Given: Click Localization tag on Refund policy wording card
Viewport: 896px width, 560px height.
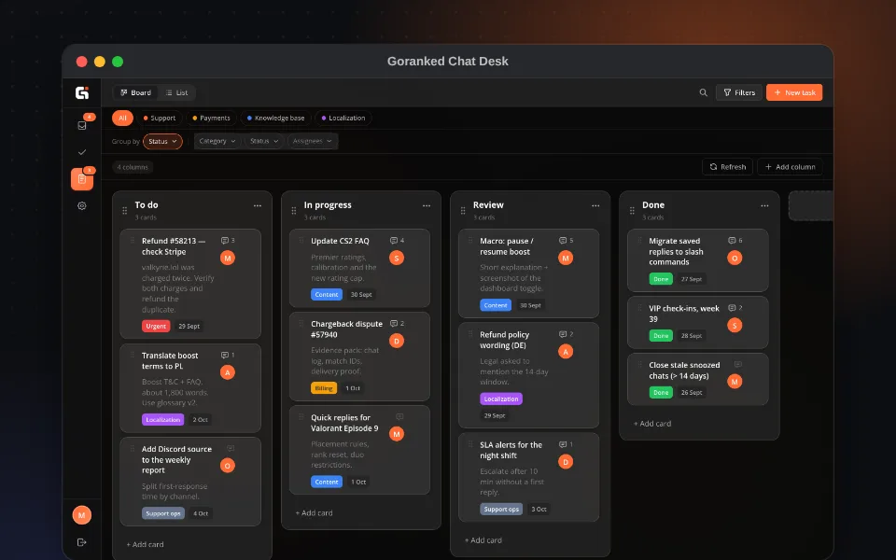Looking at the screenshot, I should [501, 399].
